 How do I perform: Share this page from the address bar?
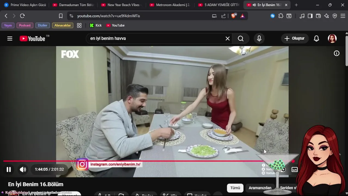(x=223, y=16)
